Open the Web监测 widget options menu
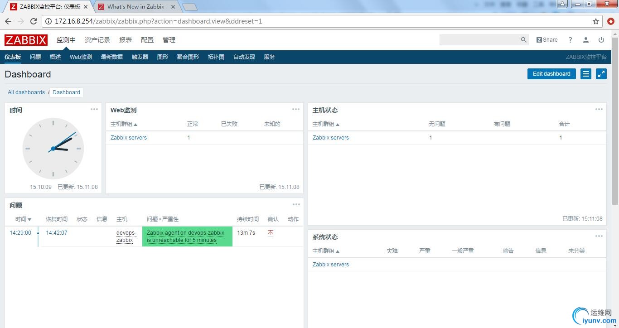Screen dimensions: 619x328 pos(296,109)
